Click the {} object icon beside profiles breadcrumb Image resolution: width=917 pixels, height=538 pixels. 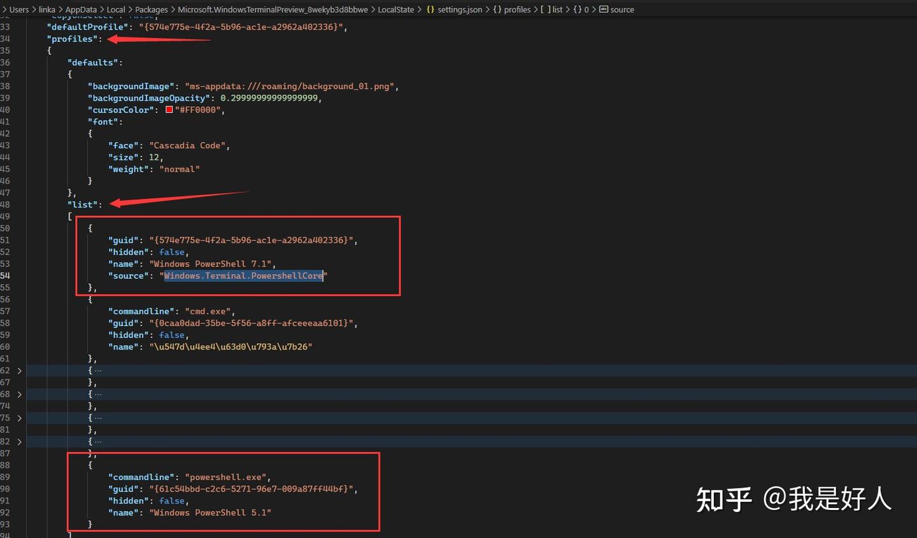497,9
